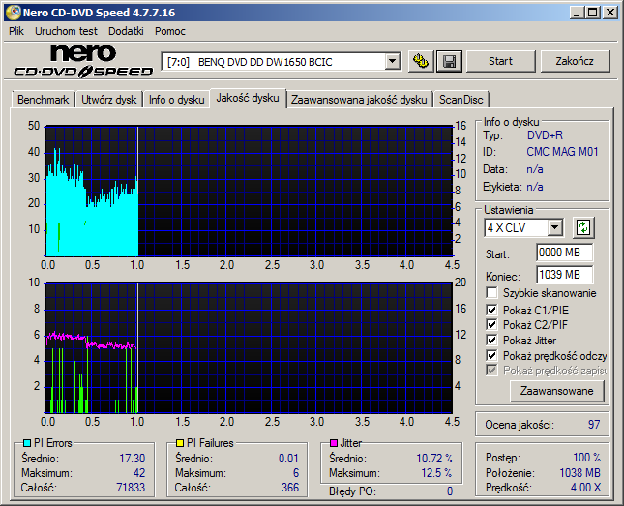Click the Postęp 100 % value

coord(586,458)
